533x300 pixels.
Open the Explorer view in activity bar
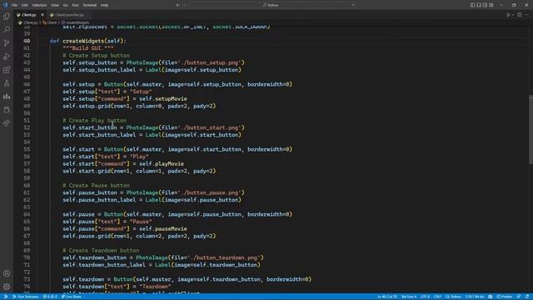[x=7, y=17]
